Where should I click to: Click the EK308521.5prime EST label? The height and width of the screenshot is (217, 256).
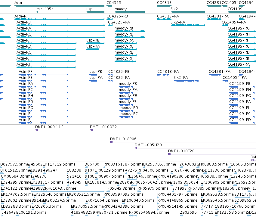tap(83, 194)
